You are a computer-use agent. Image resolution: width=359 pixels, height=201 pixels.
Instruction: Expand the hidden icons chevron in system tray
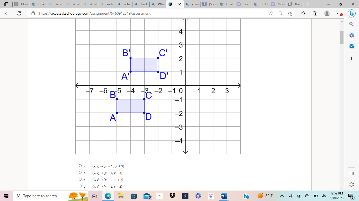click(281, 196)
